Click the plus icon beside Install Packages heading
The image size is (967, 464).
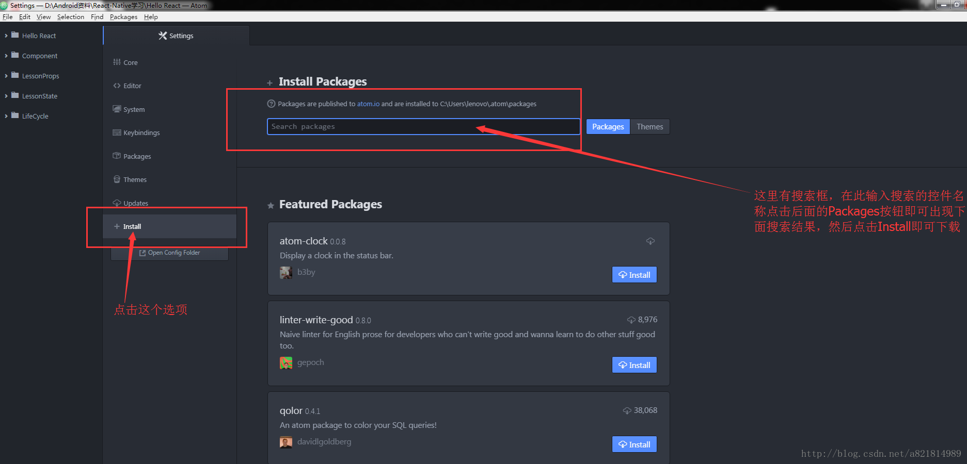tap(270, 82)
